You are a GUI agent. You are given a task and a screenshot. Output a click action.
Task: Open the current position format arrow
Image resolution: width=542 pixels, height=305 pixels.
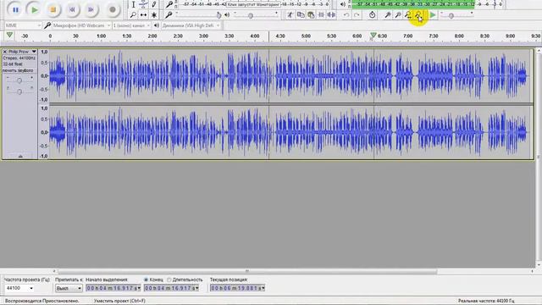click(x=263, y=288)
